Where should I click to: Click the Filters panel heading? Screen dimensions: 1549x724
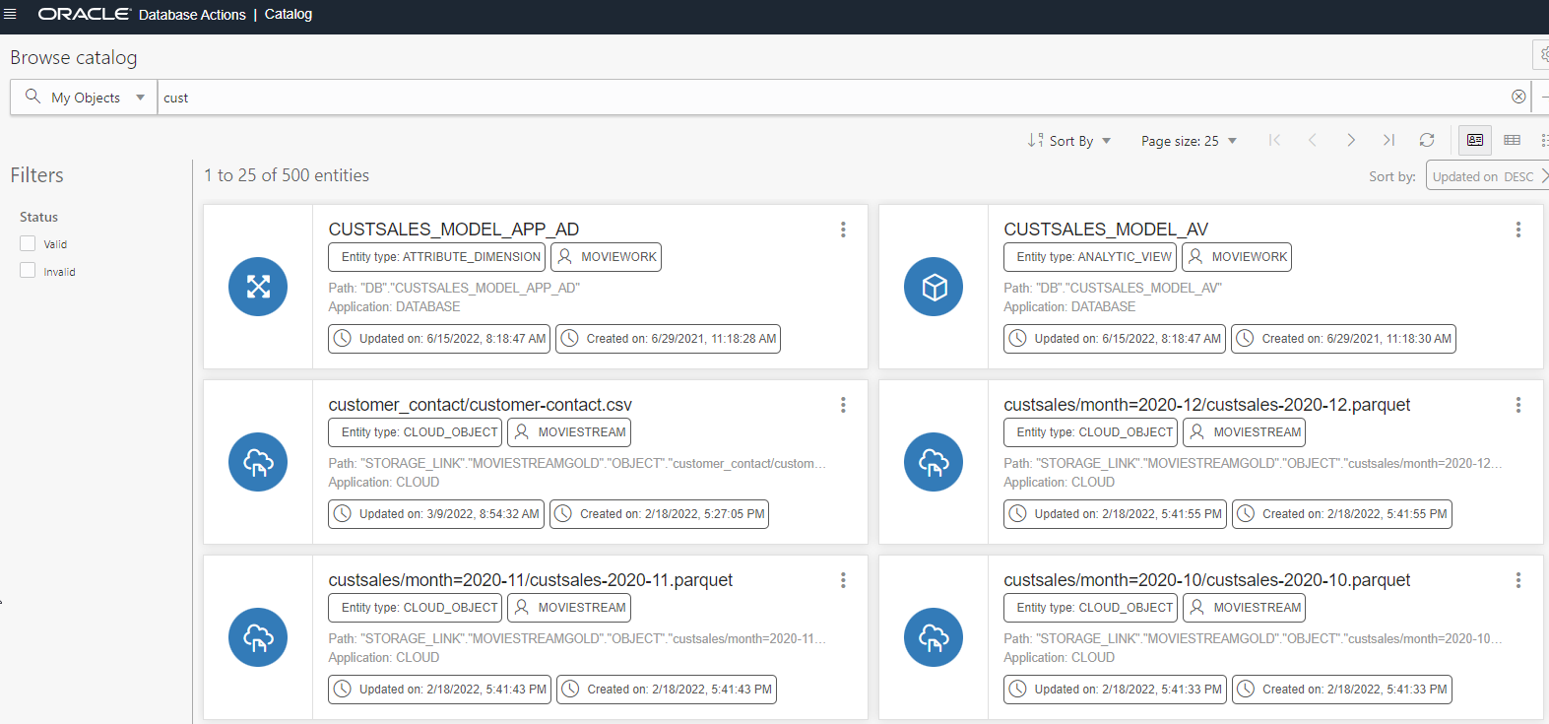[x=36, y=175]
